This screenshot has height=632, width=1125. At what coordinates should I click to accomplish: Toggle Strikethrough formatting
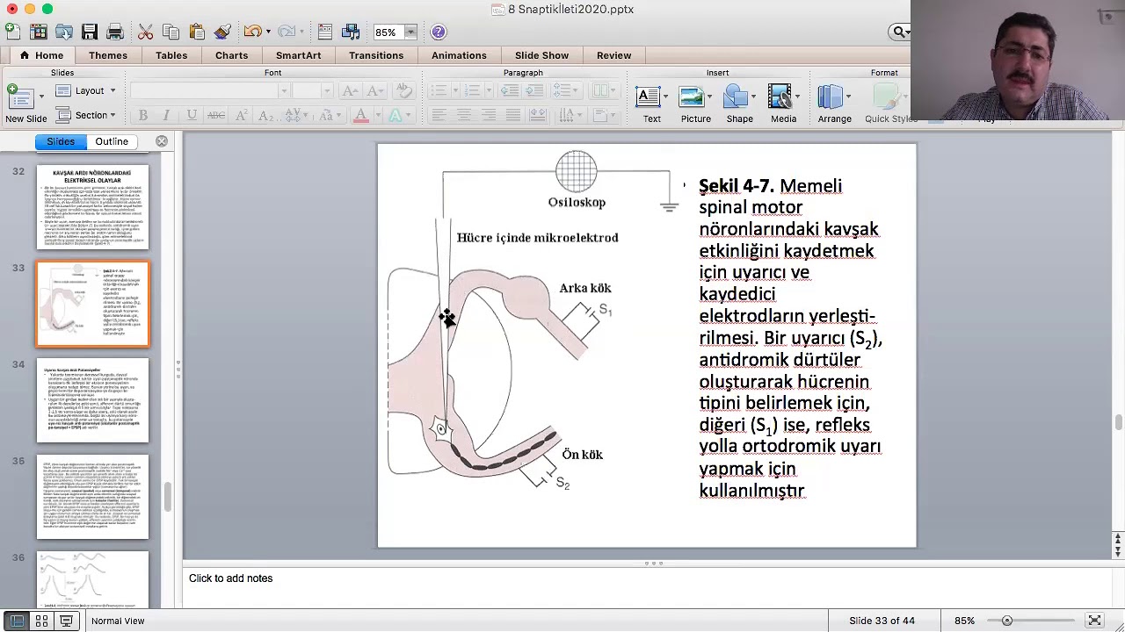[x=216, y=115]
